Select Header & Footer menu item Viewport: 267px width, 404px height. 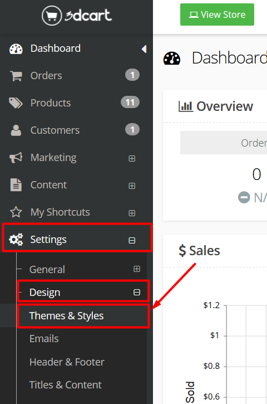point(67,362)
